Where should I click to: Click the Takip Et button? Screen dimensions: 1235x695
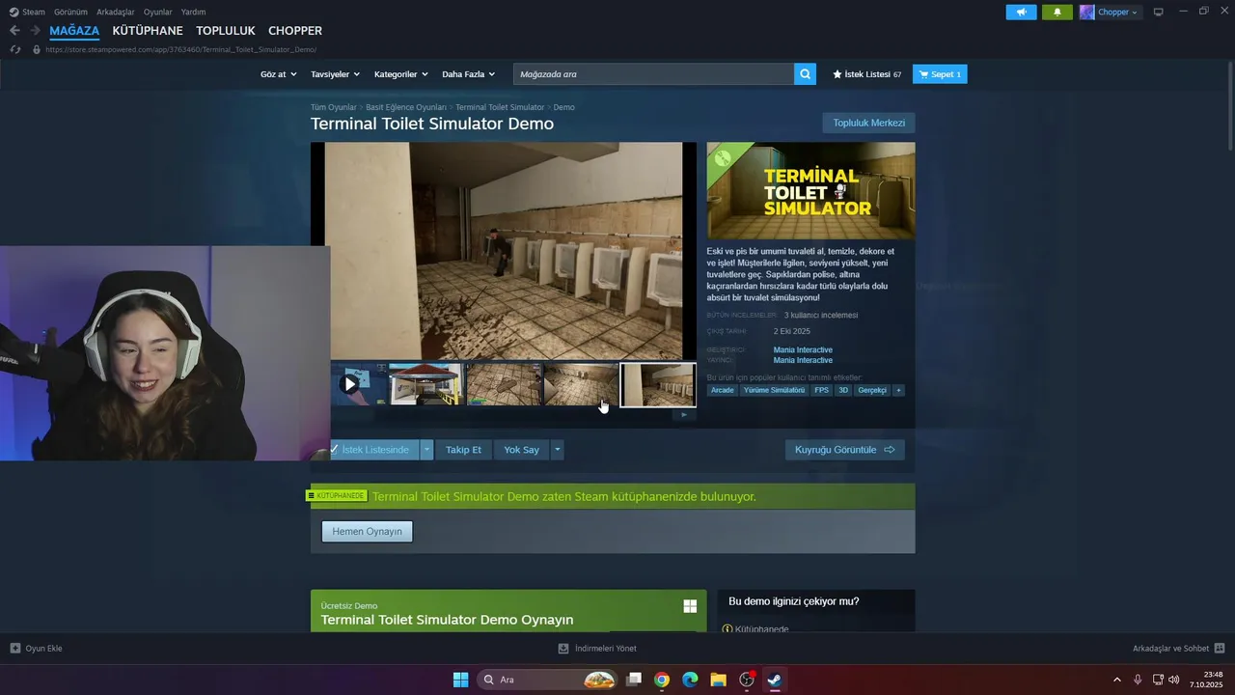coord(463,450)
